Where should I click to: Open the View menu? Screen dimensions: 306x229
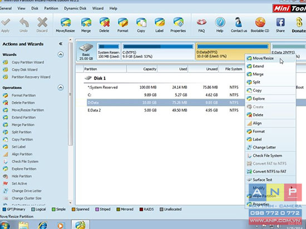(21, 8)
